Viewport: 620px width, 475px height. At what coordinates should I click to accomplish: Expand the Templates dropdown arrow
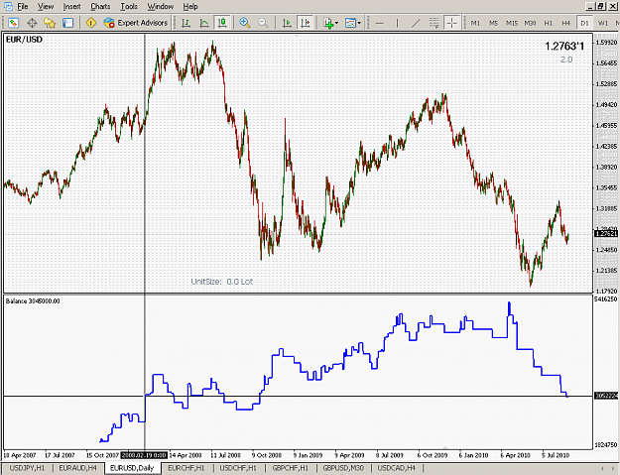point(359,23)
